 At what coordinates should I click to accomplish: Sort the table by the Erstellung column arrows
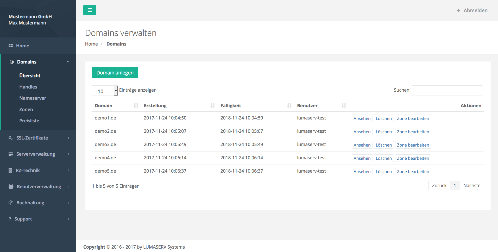pos(213,105)
